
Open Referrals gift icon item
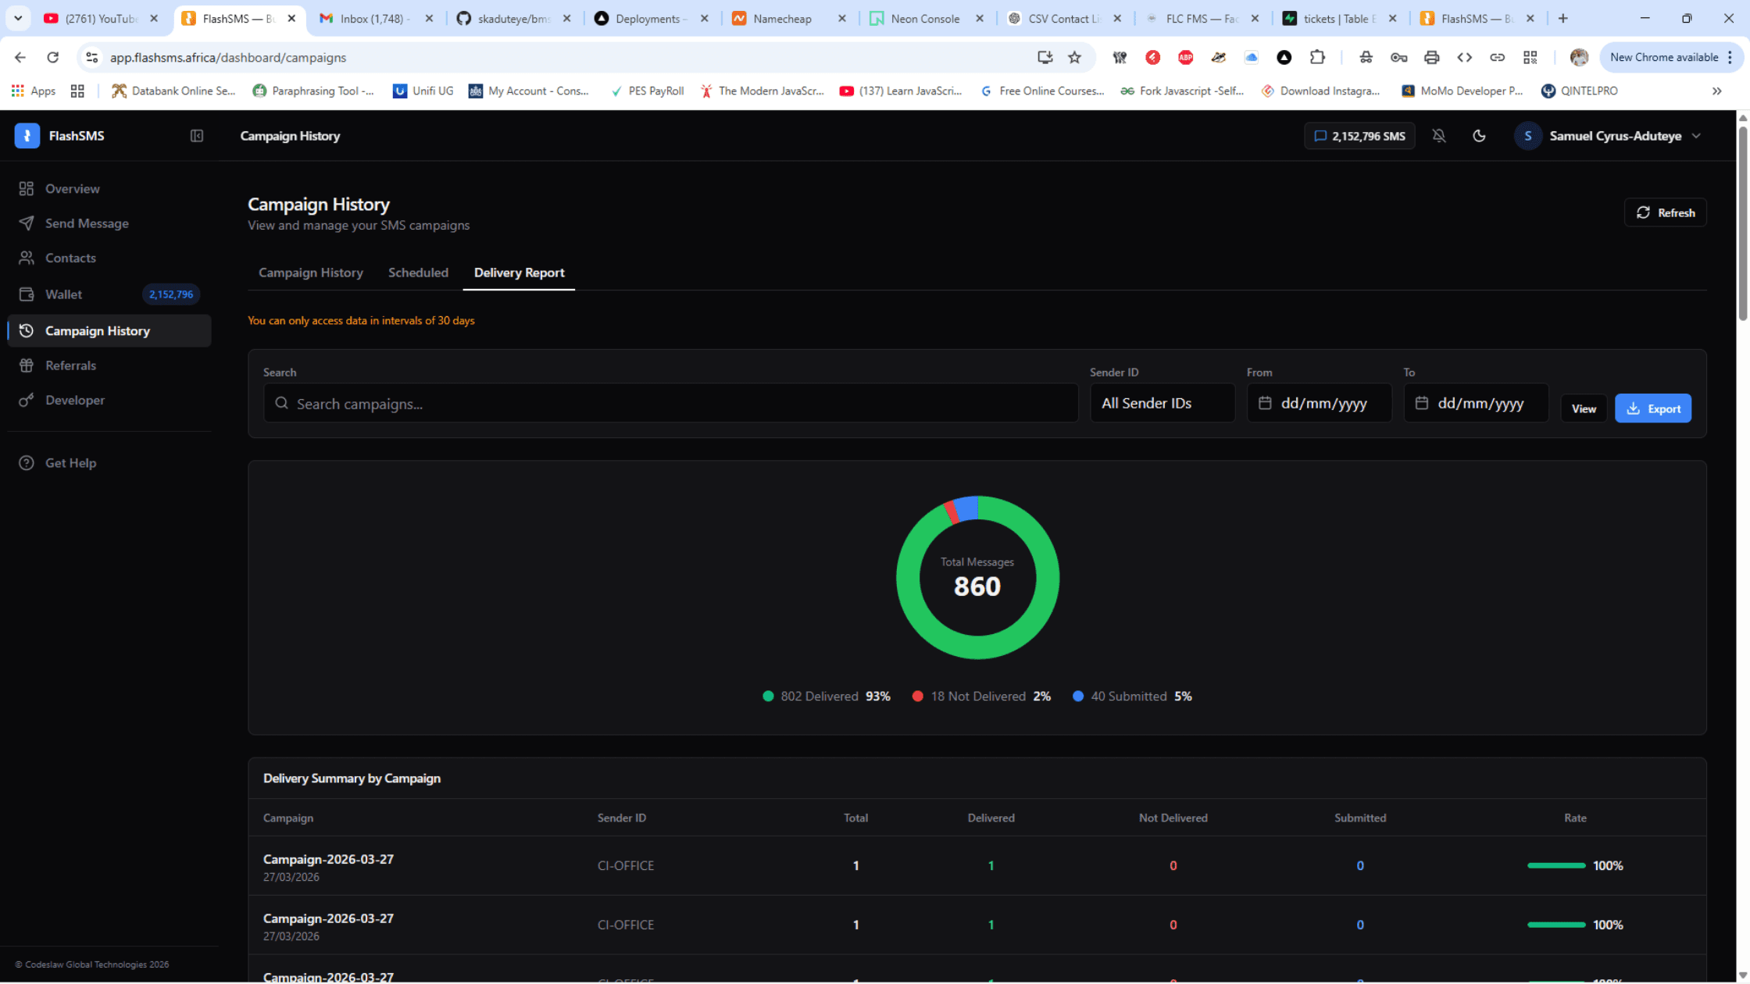[x=70, y=365]
